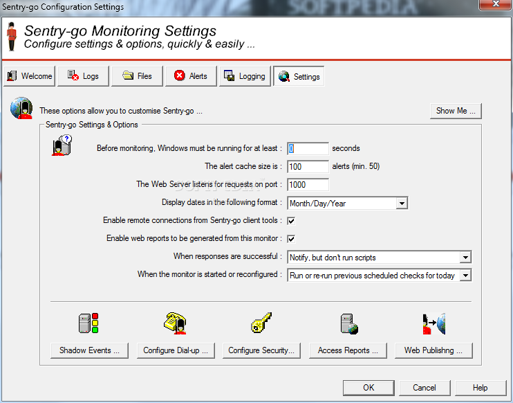Click the yellow telephone dial-up icon
Image resolution: width=513 pixels, height=403 pixels.
coord(175,323)
